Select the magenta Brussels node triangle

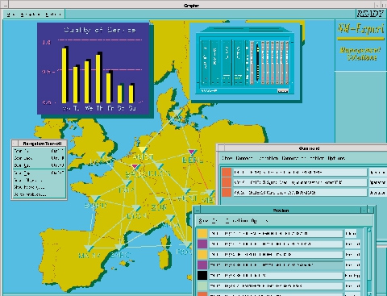135,167
